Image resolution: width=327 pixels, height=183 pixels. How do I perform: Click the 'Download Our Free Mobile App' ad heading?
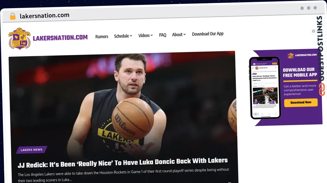pos(300,72)
